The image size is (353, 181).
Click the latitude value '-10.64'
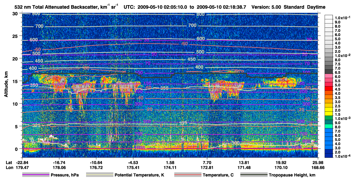(x=96, y=162)
